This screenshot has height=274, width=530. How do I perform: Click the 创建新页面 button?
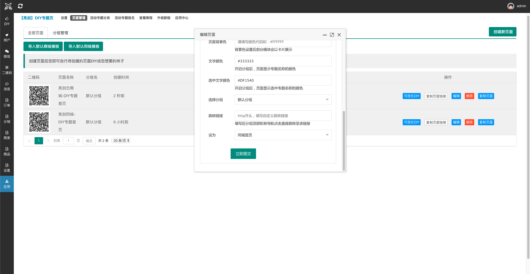click(503, 32)
